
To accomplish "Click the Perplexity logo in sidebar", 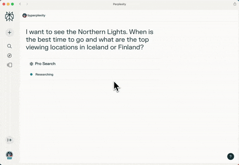I will [x=9, y=16].
